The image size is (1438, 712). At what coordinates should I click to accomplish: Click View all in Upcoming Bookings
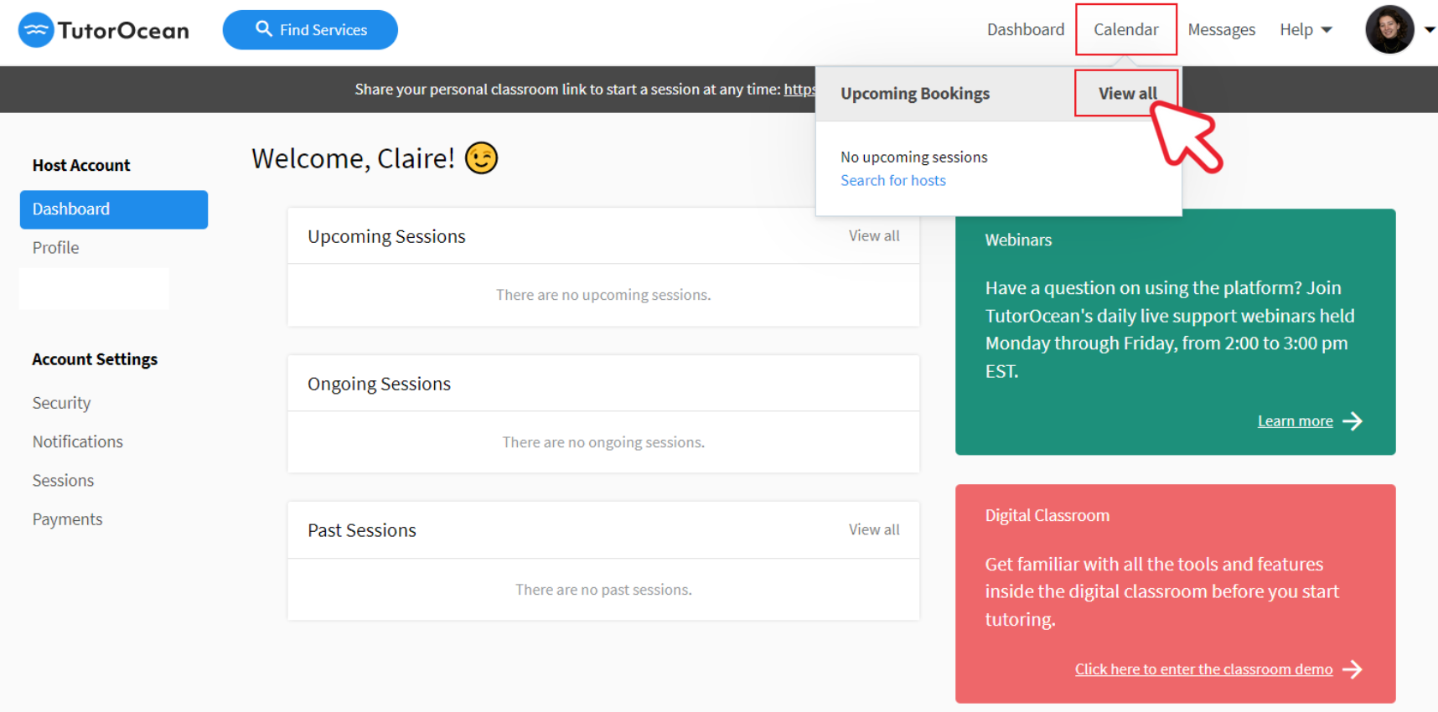tap(1127, 94)
